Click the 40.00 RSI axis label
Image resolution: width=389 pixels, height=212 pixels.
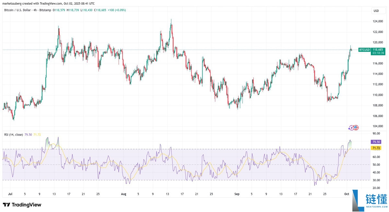pyautogui.click(x=376, y=173)
